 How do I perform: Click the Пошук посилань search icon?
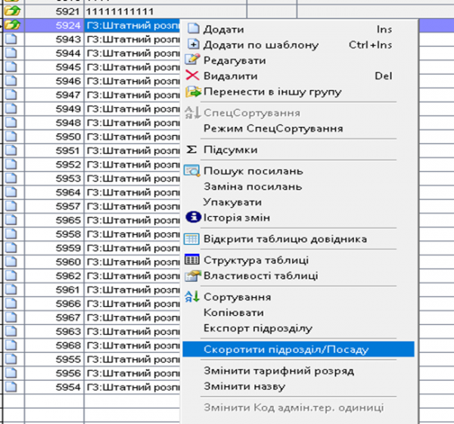tap(191, 171)
